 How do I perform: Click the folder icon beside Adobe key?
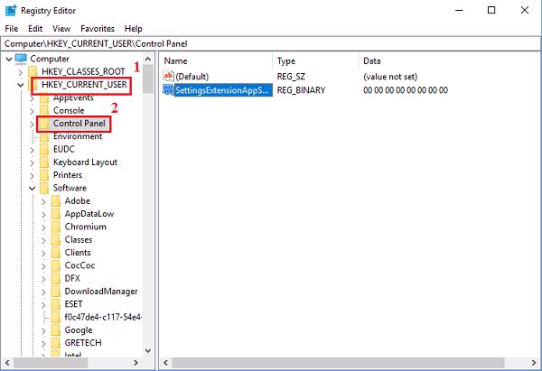point(55,200)
